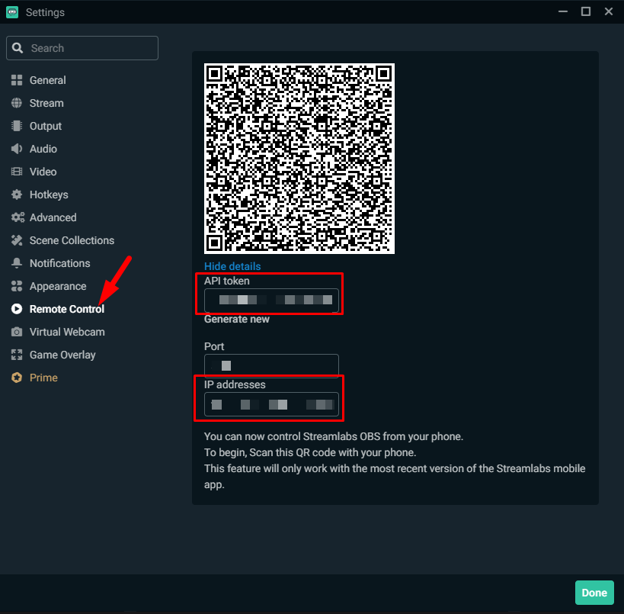Screen dimensions: 624x614
Task: Open Stream settings
Action: pyautogui.click(x=46, y=103)
